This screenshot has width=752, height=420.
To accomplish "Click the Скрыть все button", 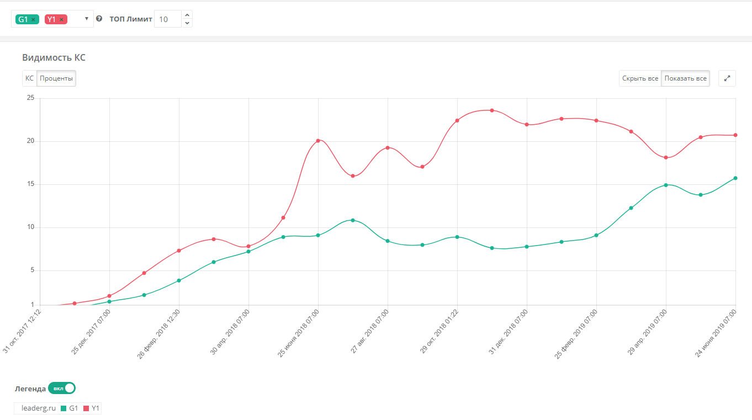I will pos(640,78).
